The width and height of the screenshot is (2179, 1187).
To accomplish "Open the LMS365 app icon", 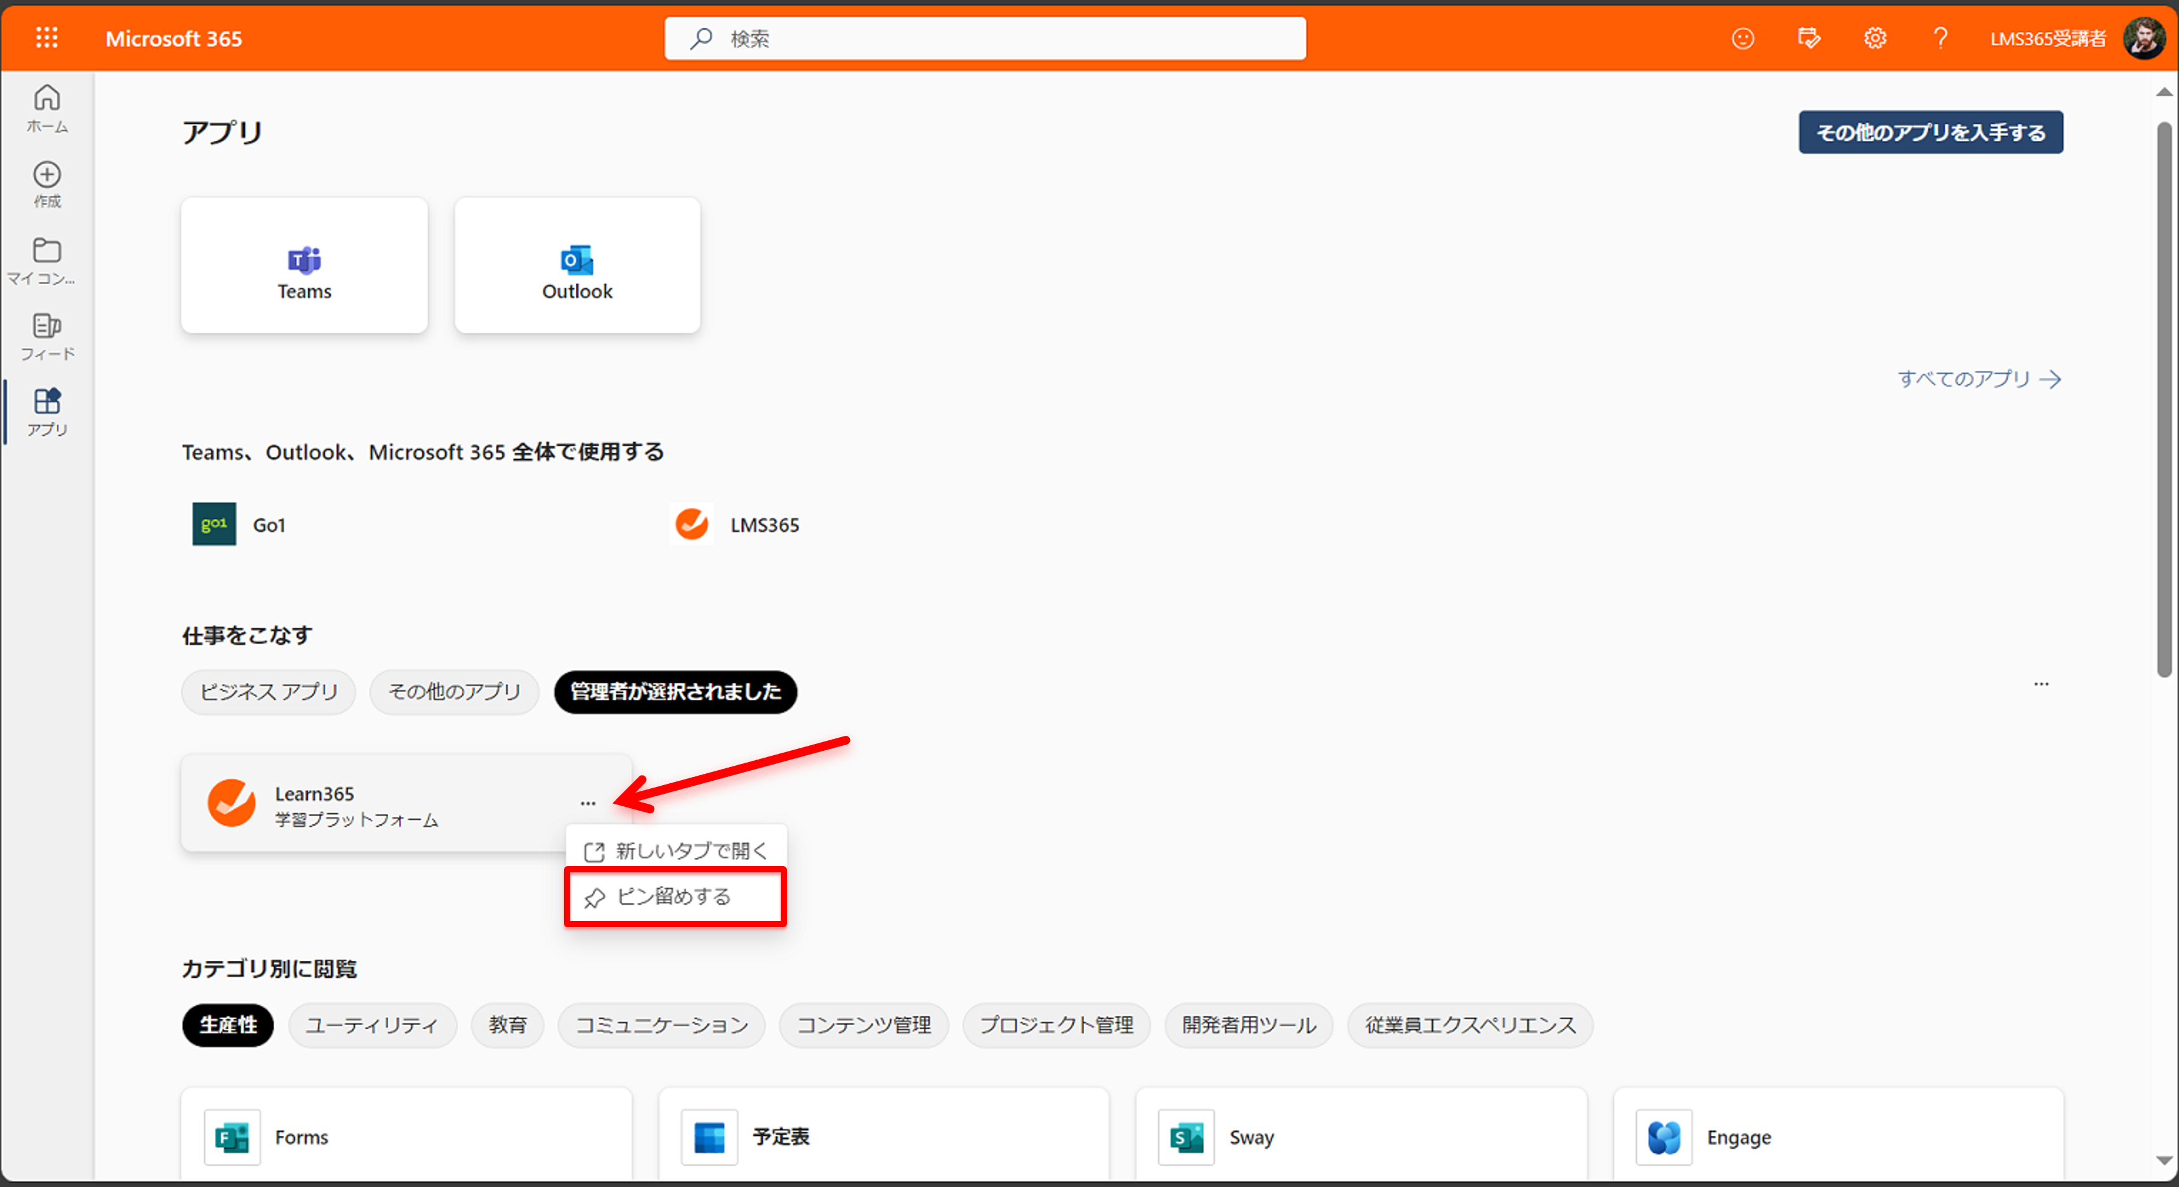I will pyautogui.click(x=692, y=523).
